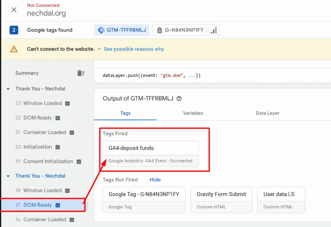Image resolution: width=331 pixels, height=227 pixels.
Task: Hide the Tags Not Fired section
Action: pyautogui.click(x=155, y=180)
